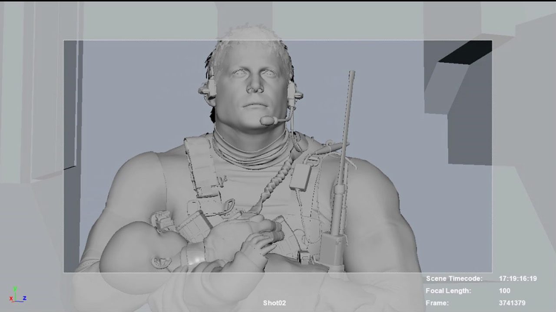Image resolution: width=556 pixels, height=312 pixels.
Task: Click the XYZ axis orientation gizmo
Action: pyautogui.click(x=17, y=295)
